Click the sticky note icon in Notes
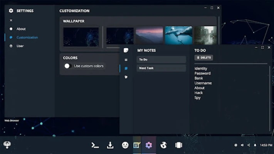 pyautogui.click(x=126, y=50)
